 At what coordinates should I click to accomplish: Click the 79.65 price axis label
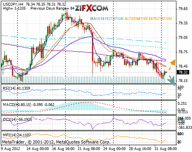[183, 9]
